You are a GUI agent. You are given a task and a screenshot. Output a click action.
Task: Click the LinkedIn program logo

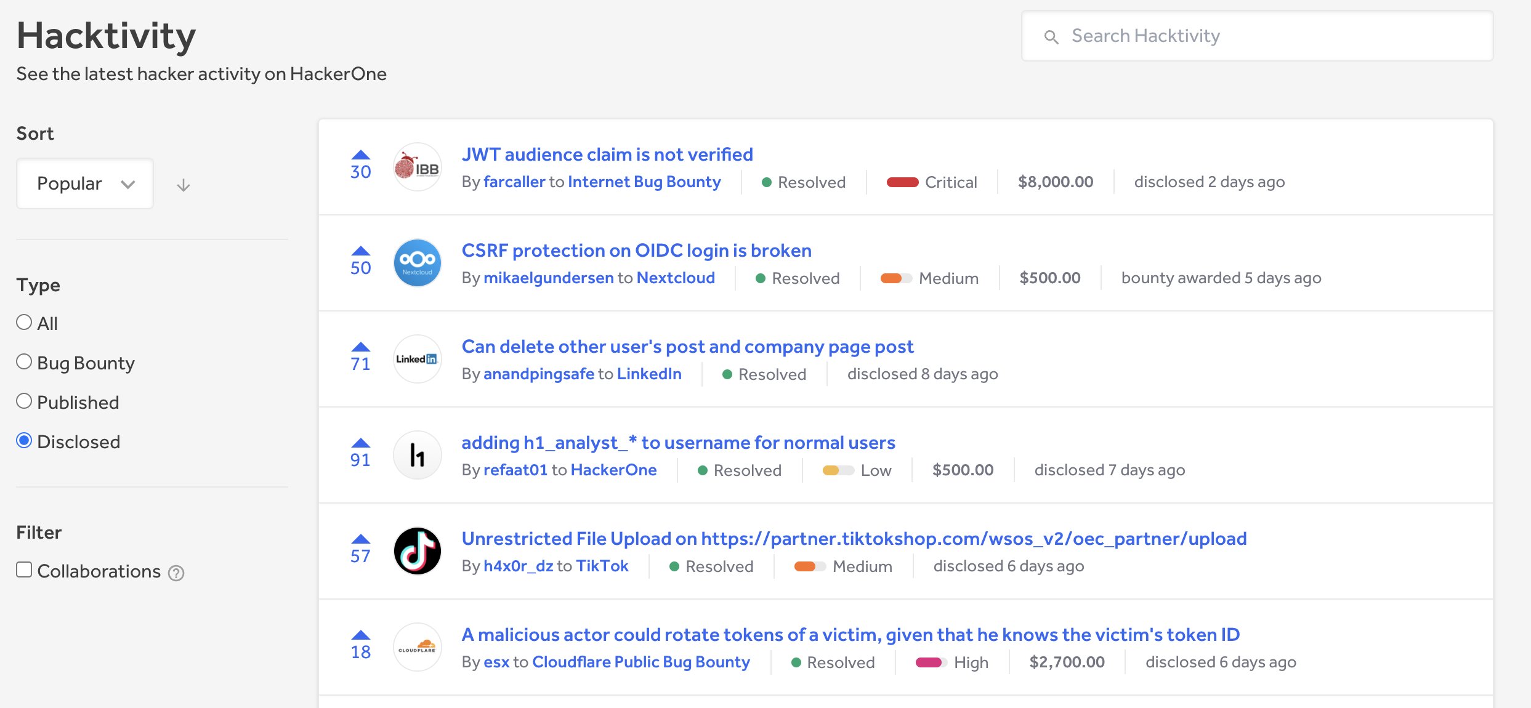tap(417, 360)
